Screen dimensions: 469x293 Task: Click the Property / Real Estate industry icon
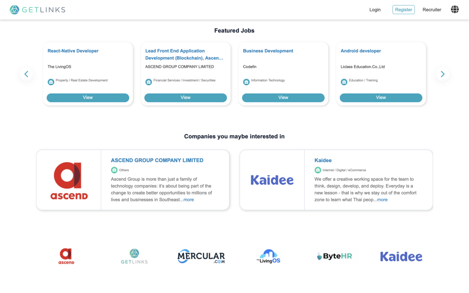(50, 81)
